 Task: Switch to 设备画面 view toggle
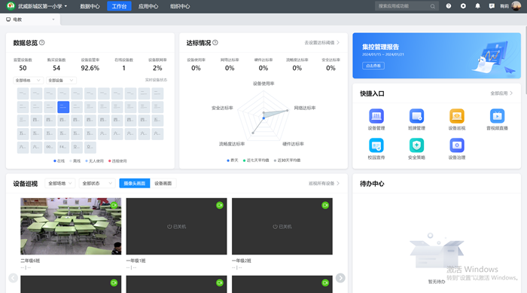(x=163, y=183)
